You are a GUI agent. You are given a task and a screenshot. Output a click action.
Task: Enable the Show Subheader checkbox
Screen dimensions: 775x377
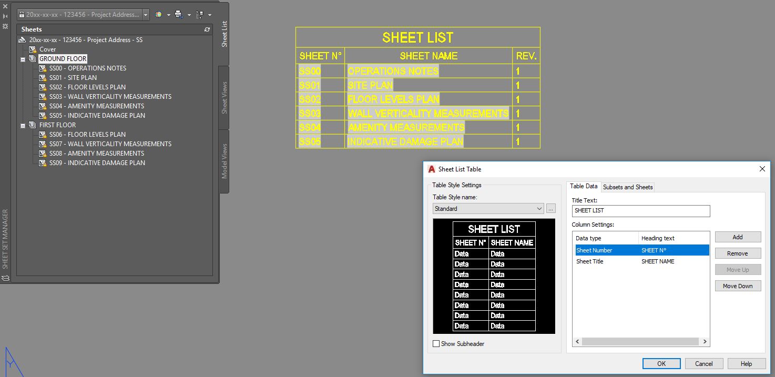tap(436, 343)
